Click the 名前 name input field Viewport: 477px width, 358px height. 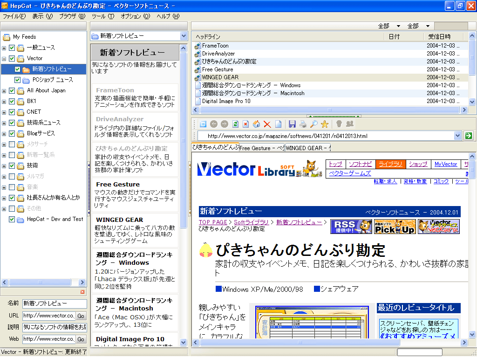(x=55, y=303)
